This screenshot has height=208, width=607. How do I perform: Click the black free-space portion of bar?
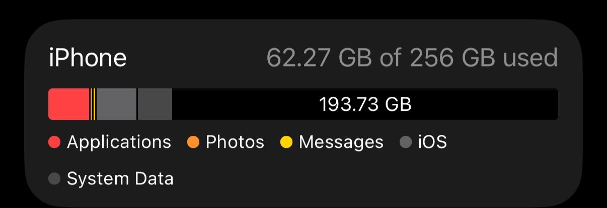point(365,104)
